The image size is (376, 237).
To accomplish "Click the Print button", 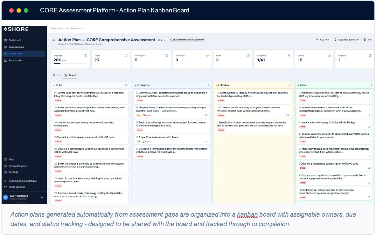I will (368, 40).
